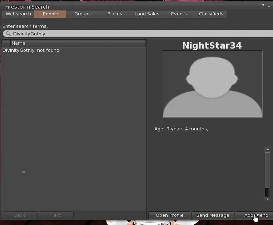This screenshot has height=225, width=273.
Task: Select the People tab
Action: pyautogui.click(x=50, y=14)
